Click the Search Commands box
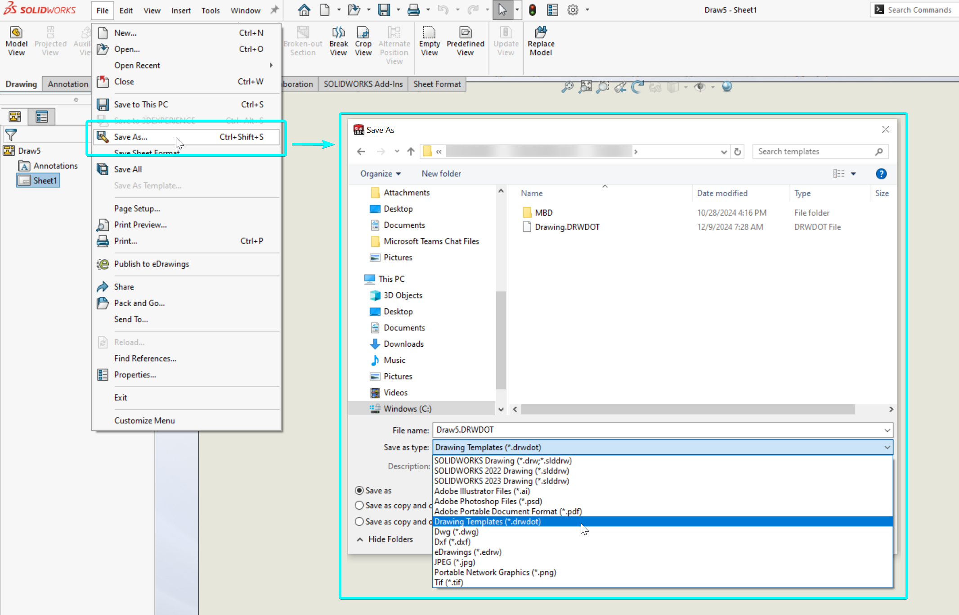This screenshot has width=959, height=615. pyautogui.click(x=914, y=10)
